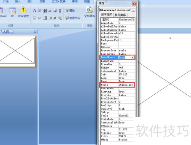Select the BackgroundColor property row
Screen dimensions: 191x145
(x=118, y=40)
